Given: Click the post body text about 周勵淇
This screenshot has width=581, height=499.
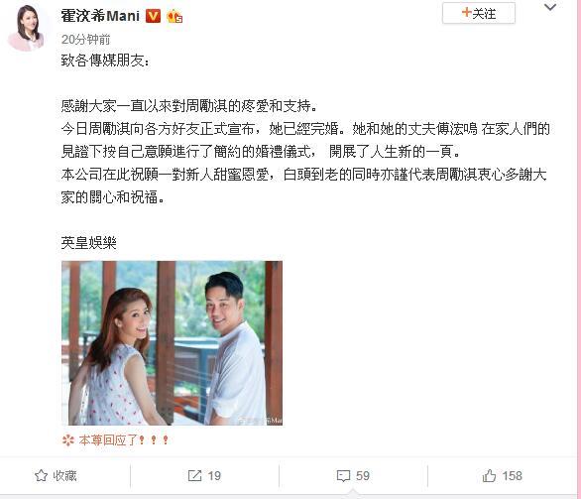Looking at the screenshot, I should (x=305, y=152).
